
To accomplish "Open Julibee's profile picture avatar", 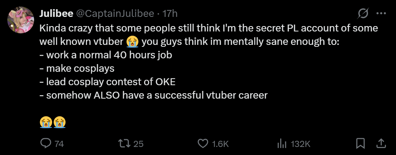I will pos(21,20).
